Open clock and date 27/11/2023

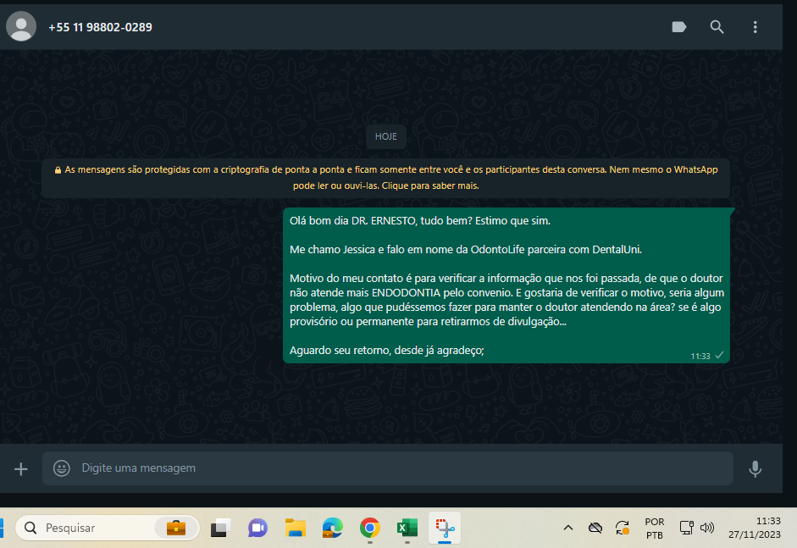(x=755, y=528)
